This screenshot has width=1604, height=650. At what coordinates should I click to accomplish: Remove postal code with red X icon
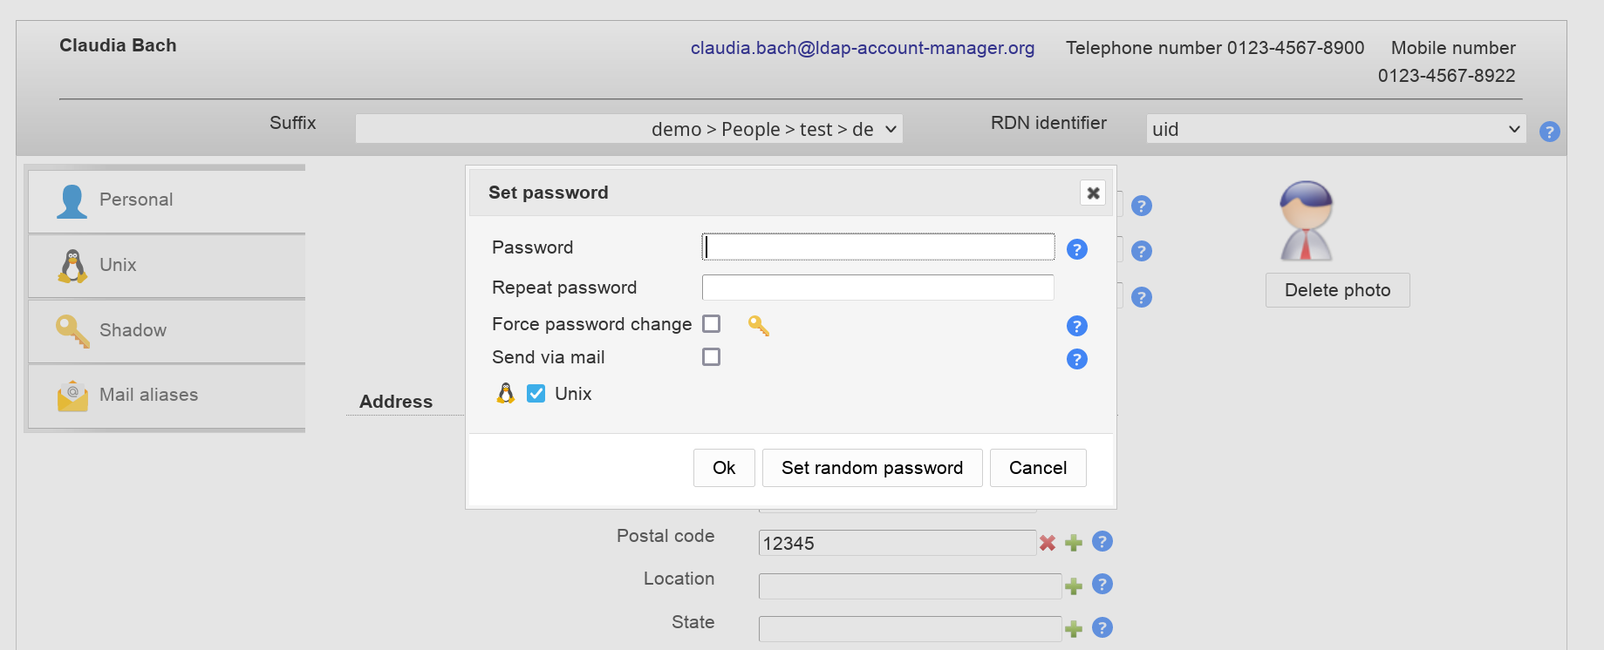(x=1048, y=543)
